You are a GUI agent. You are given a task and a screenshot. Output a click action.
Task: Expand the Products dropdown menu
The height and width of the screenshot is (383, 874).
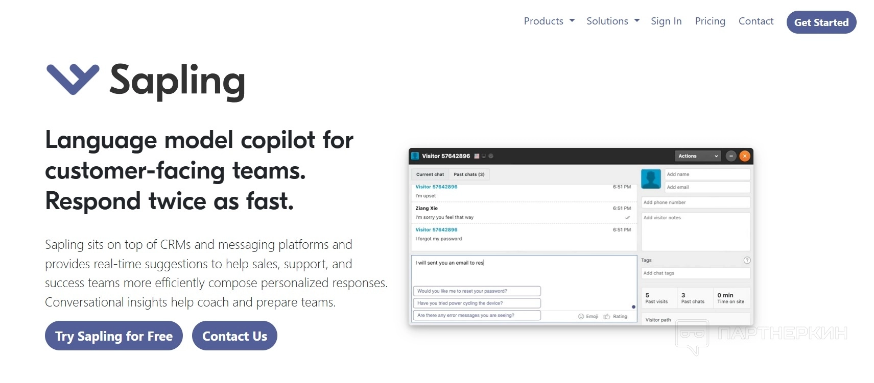pos(549,21)
